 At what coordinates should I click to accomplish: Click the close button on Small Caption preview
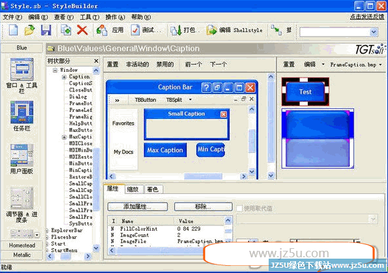click(x=224, y=114)
